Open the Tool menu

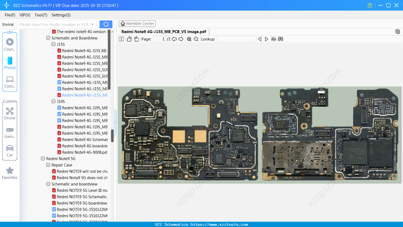(41, 15)
